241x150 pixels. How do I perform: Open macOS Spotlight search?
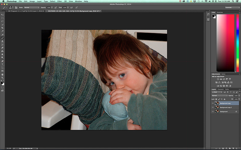click(233, 2)
